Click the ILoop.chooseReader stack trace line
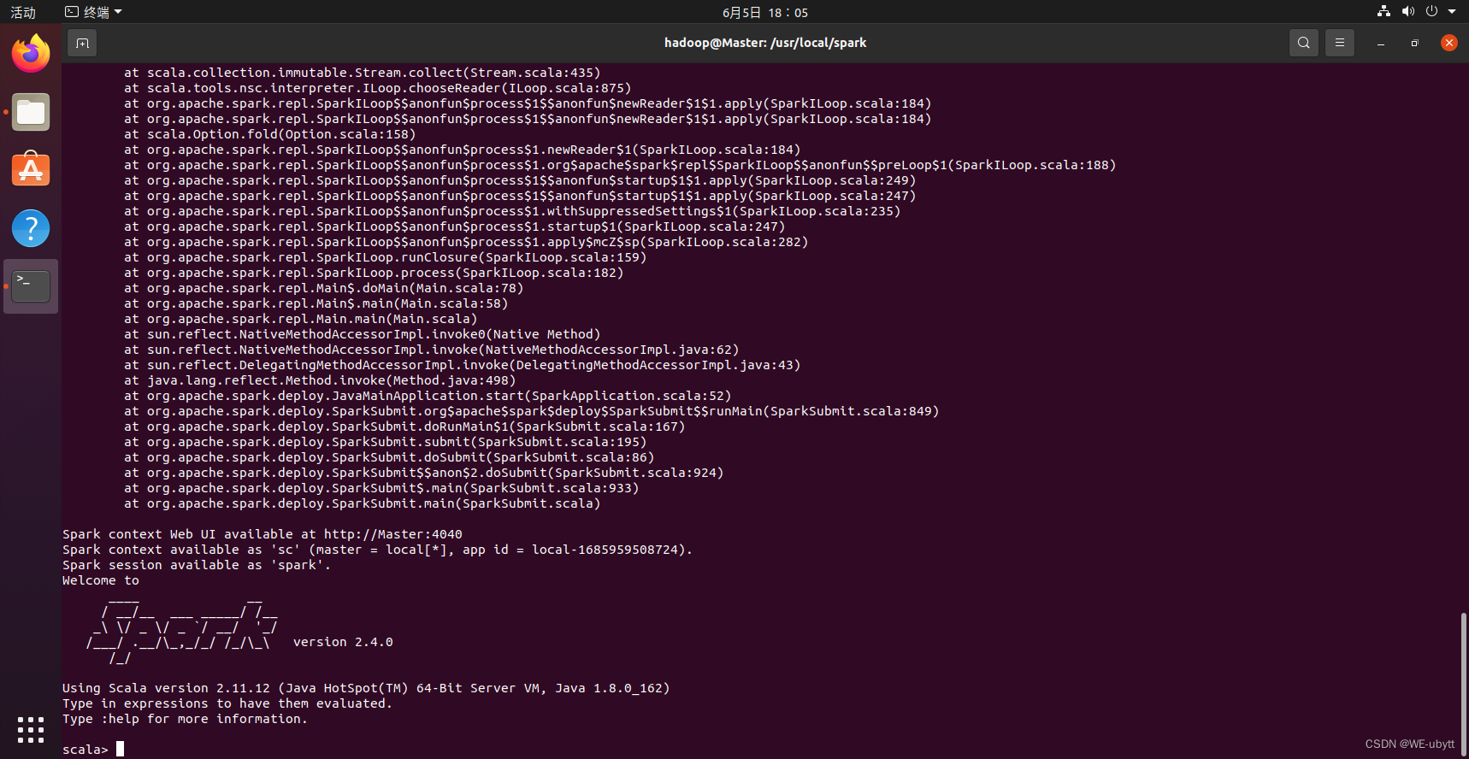 coord(378,88)
